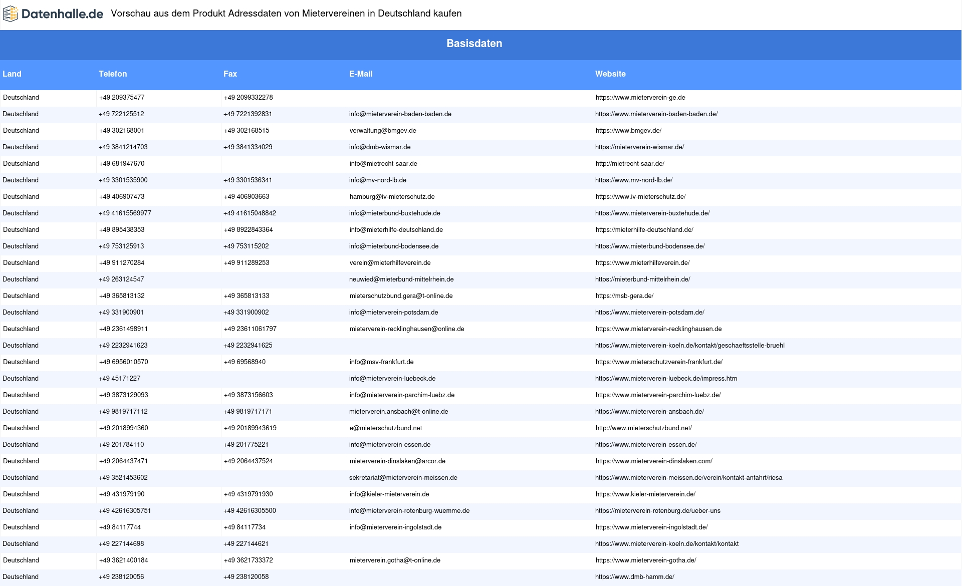
Task: Open https://msb-gera.de/ website cell
Action: click(625, 296)
